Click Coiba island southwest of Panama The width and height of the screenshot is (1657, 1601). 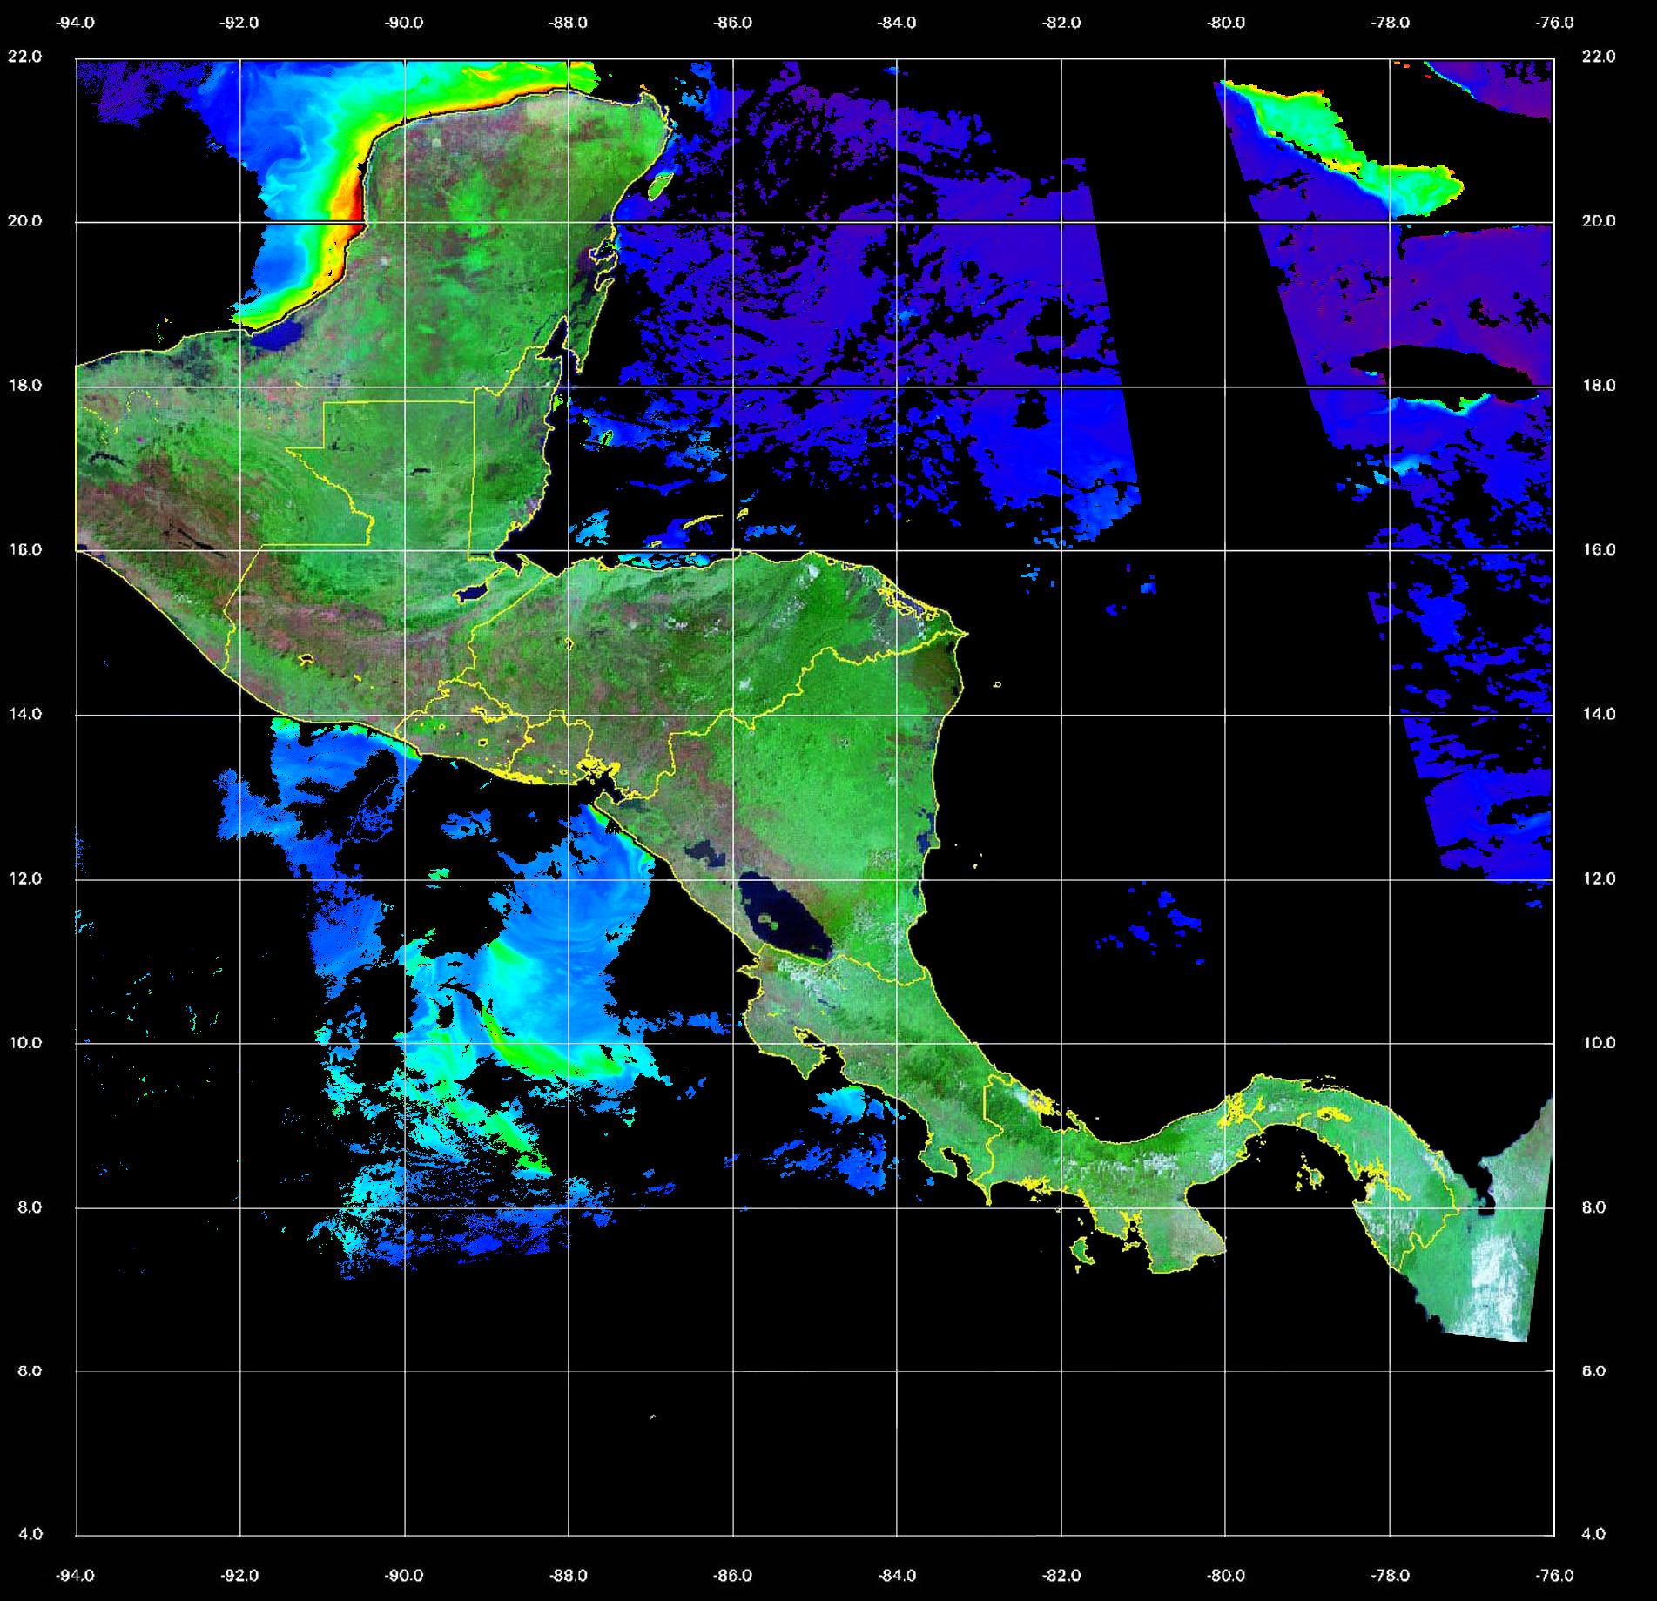point(1081,1252)
